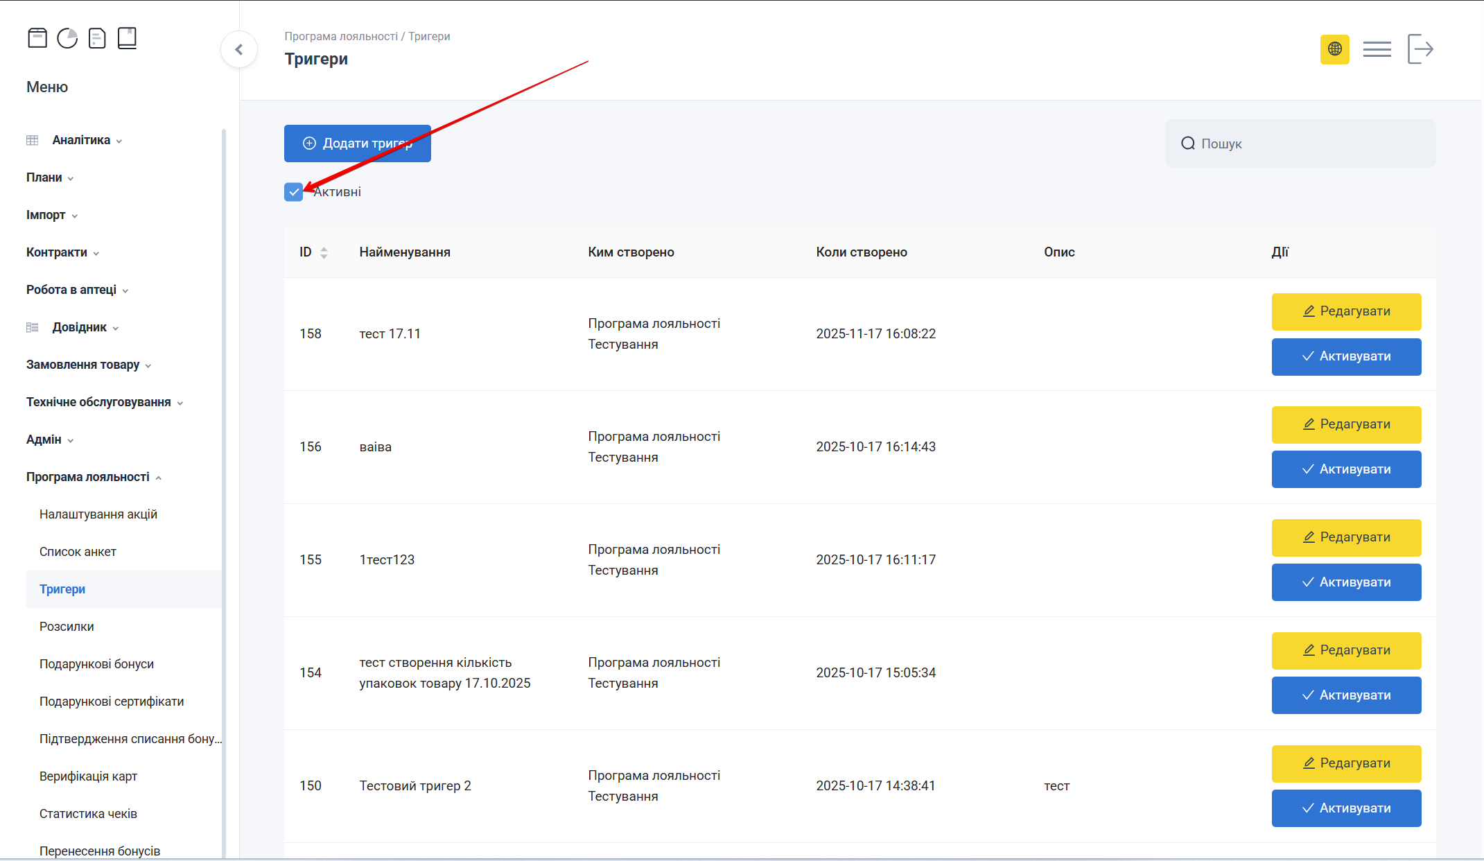Screen dimensions: 1484x861
Task: Click the bookmarked book icon in sidebar header
Action: coord(127,38)
